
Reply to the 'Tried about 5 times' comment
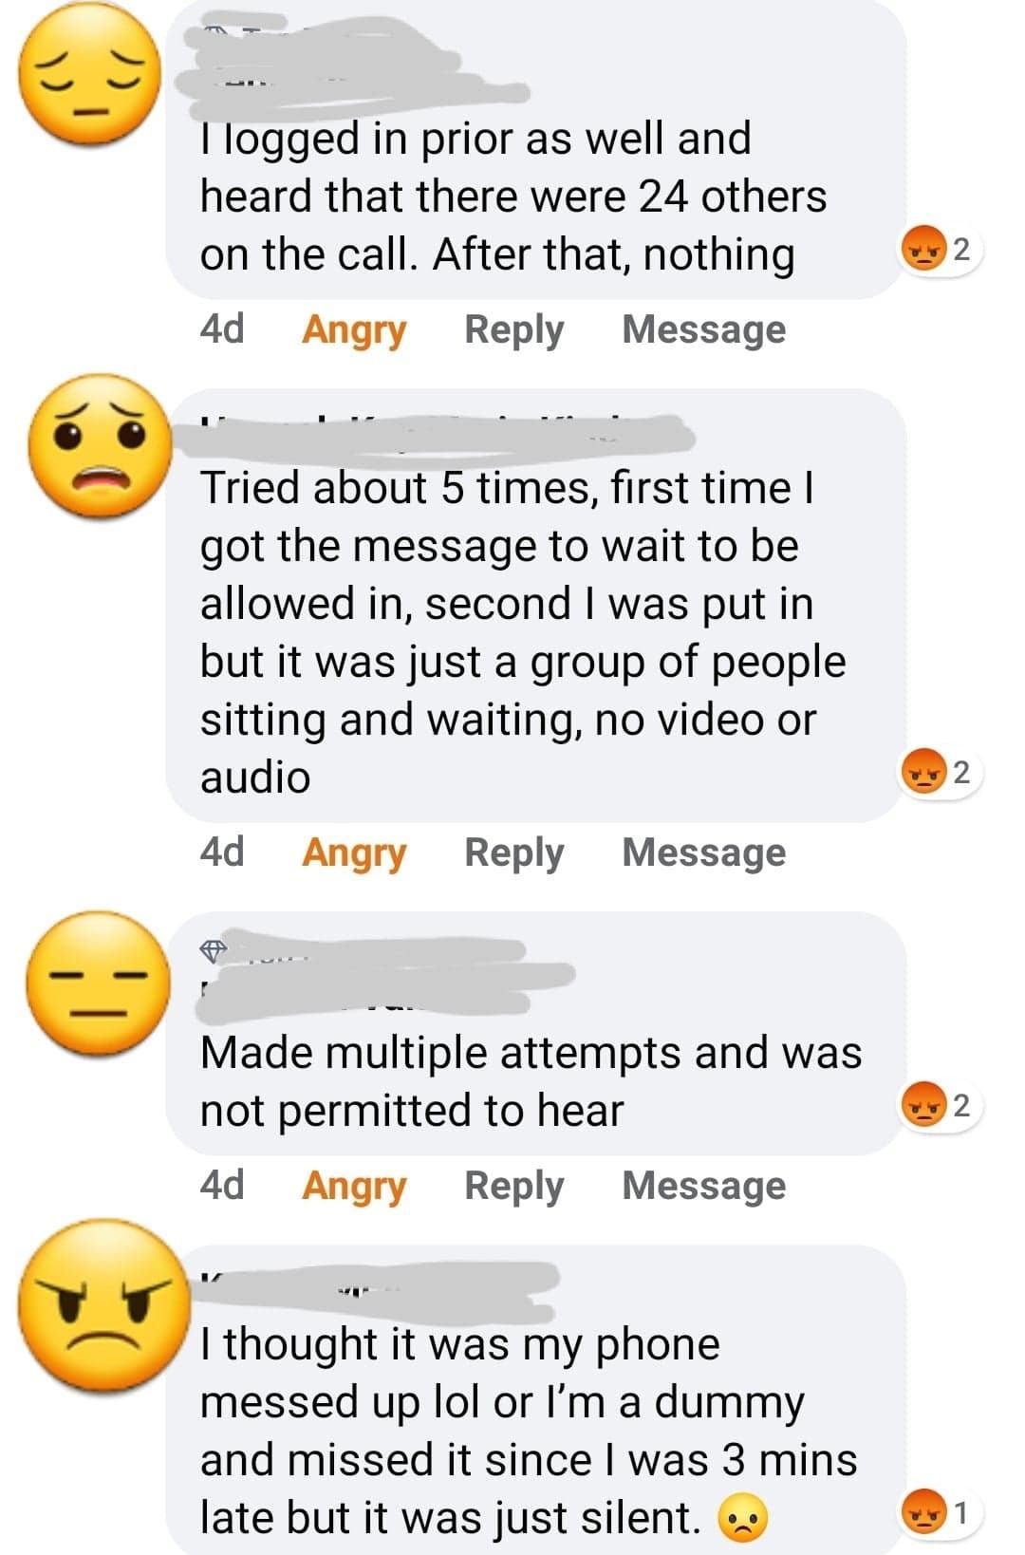[x=513, y=852]
